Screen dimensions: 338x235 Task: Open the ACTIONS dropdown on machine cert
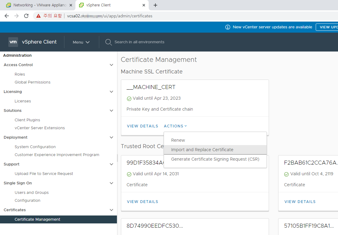(175, 126)
